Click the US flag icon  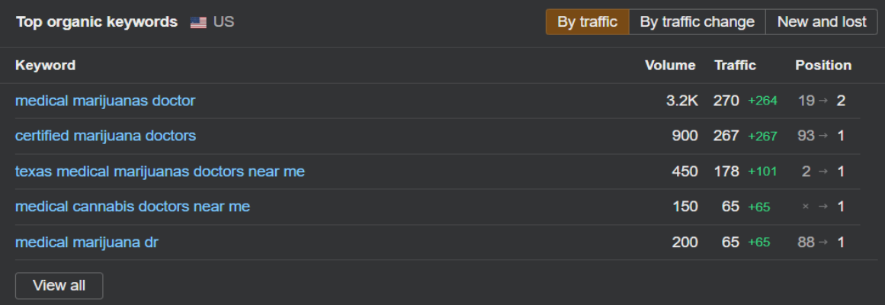click(x=198, y=22)
